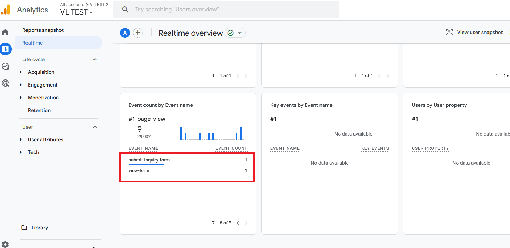The height and width of the screenshot is (248, 510).
Task: Open the Realtime overview status dropdown arrow
Action: pos(240,33)
